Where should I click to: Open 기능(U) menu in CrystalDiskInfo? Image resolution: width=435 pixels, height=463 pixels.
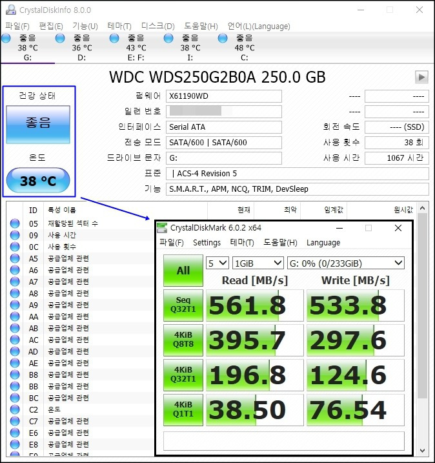point(85,26)
